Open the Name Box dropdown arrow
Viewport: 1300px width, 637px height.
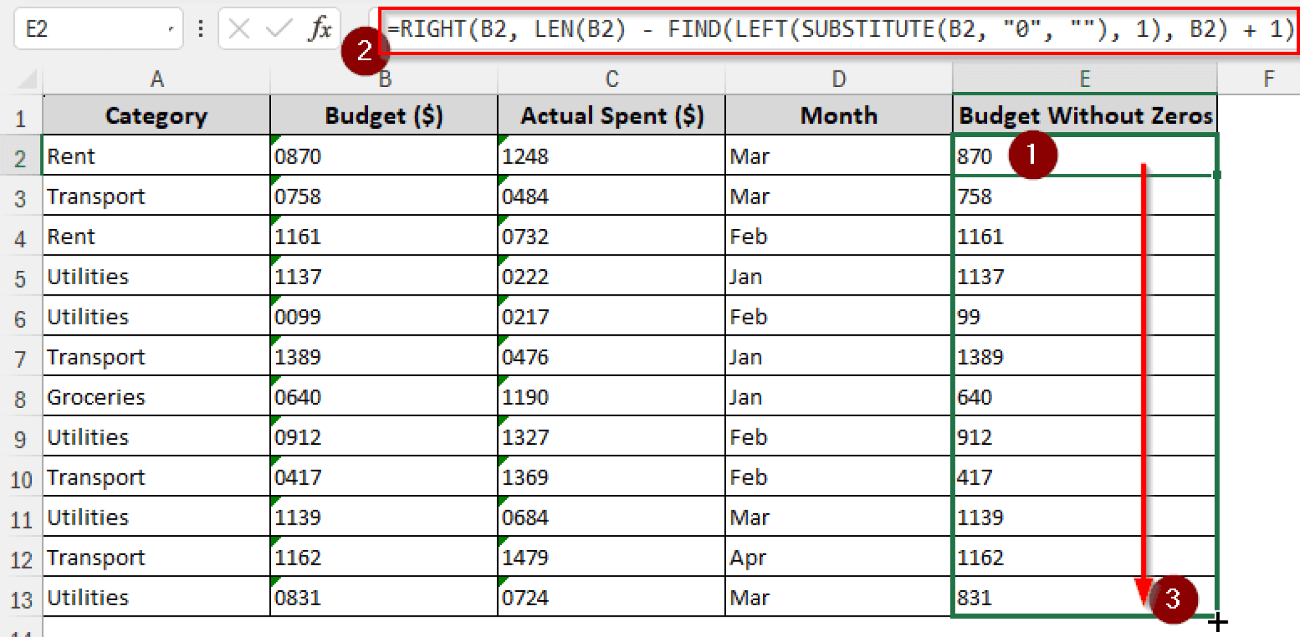coord(170,29)
